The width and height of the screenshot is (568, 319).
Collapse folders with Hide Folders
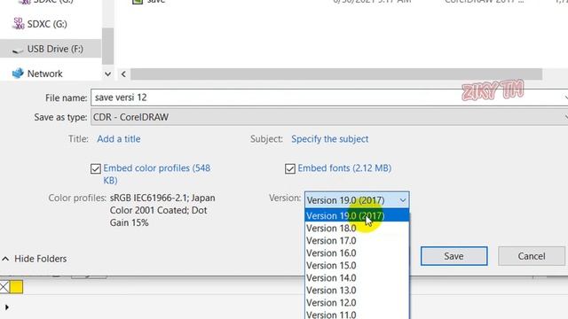coord(35,259)
